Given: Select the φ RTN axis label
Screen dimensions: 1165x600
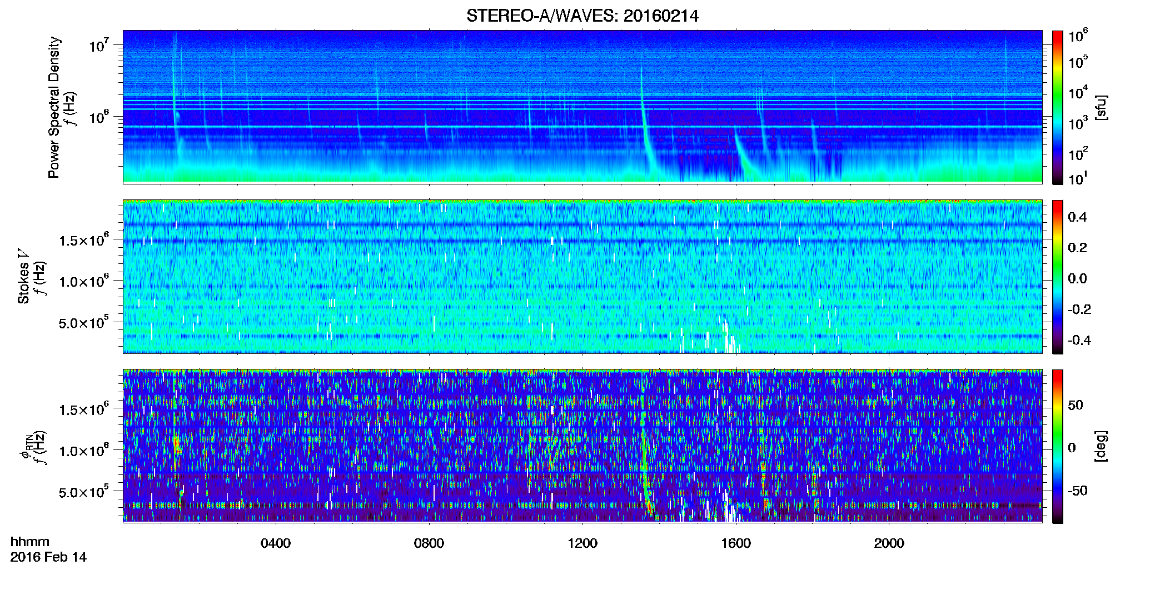Looking at the screenshot, I should tap(27, 446).
